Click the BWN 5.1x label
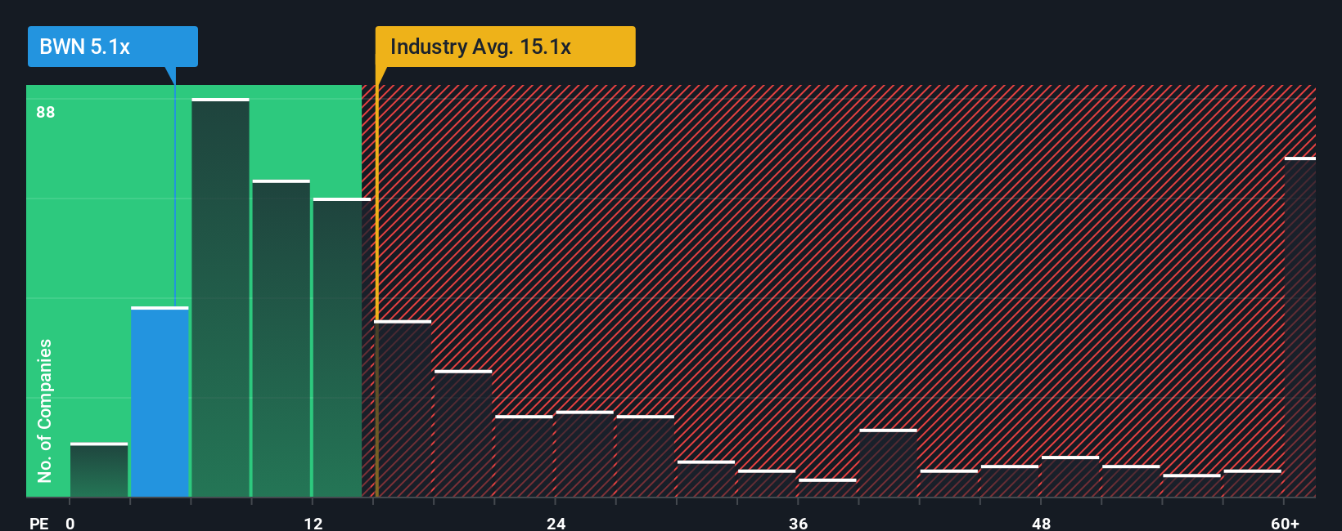The image size is (1342, 531). tap(112, 47)
